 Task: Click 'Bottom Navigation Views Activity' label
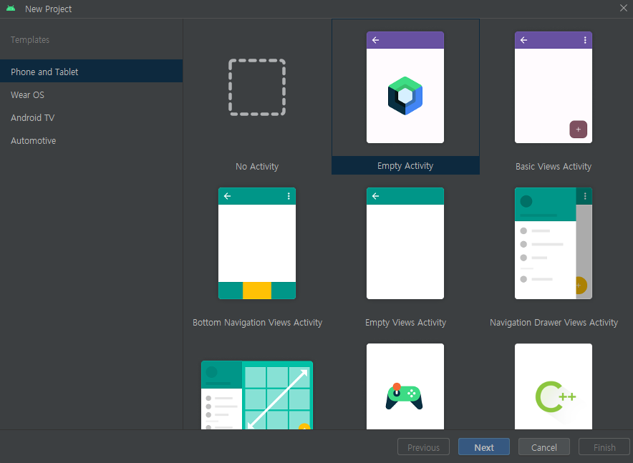tap(257, 323)
